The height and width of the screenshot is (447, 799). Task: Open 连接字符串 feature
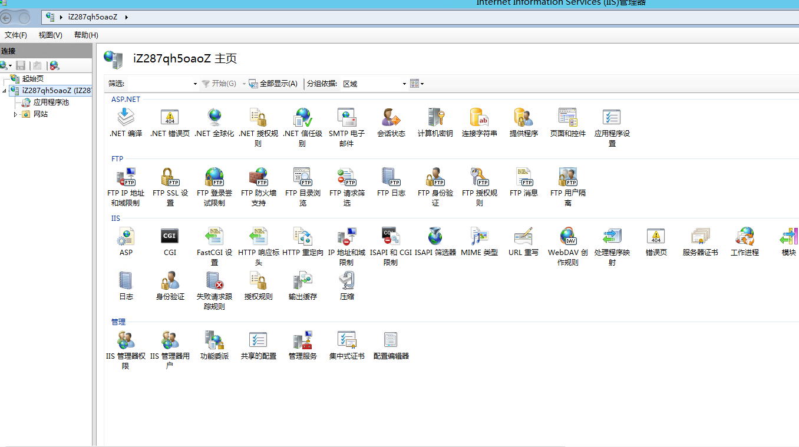point(479,122)
